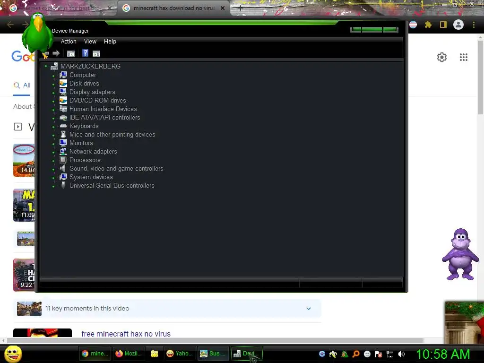Open free minecraft hax no virus link

pos(126,334)
